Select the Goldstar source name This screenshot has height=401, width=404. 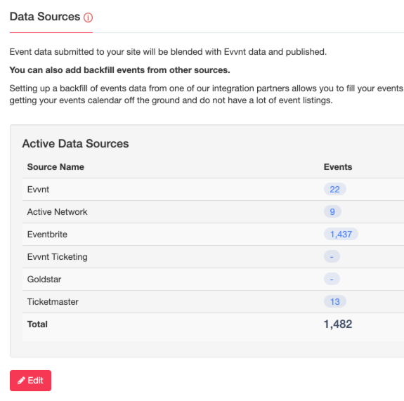tap(44, 280)
